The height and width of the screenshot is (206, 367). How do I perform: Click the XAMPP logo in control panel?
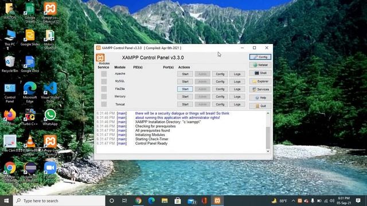pyautogui.click(x=100, y=58)
